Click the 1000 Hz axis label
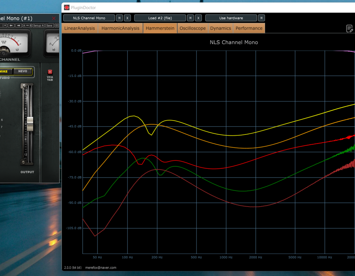This screenshot has height=276, width=355. point(226,257)
